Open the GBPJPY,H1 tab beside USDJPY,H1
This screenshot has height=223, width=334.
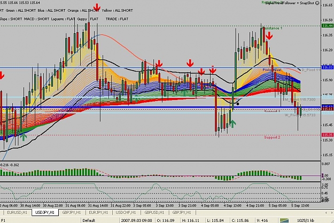72,212
